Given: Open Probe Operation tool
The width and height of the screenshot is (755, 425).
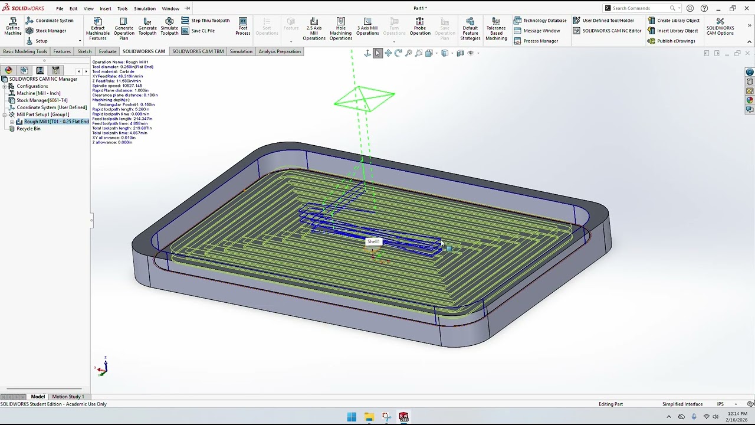Looking at the screenshot, I should tap(420, 26).
